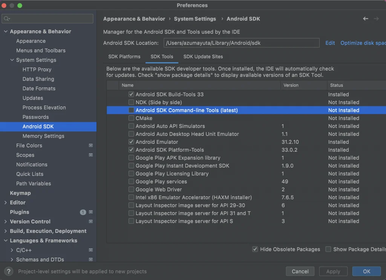
Task: Click the forward navigation arrow
Action: click(376, 19)
